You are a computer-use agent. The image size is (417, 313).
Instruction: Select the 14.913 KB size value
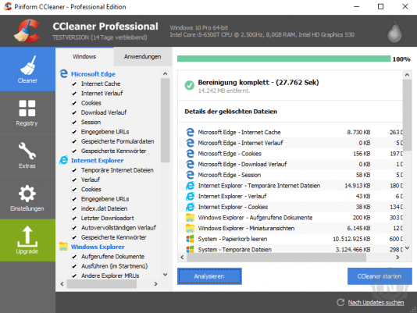tap(358, 185)
